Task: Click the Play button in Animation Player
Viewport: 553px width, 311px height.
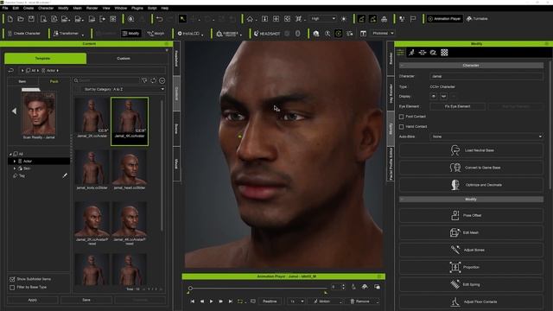Action: (211, 301)
